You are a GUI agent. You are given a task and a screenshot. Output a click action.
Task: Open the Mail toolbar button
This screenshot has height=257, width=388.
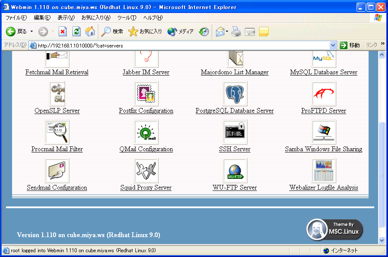pyautogui.click(x=220, y=32)
